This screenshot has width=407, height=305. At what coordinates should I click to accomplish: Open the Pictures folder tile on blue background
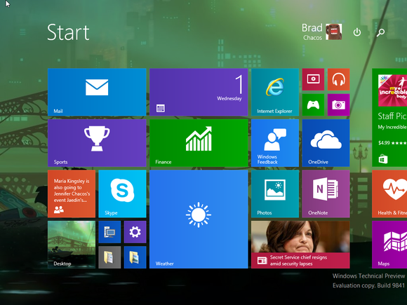click(x=135, y=257)
